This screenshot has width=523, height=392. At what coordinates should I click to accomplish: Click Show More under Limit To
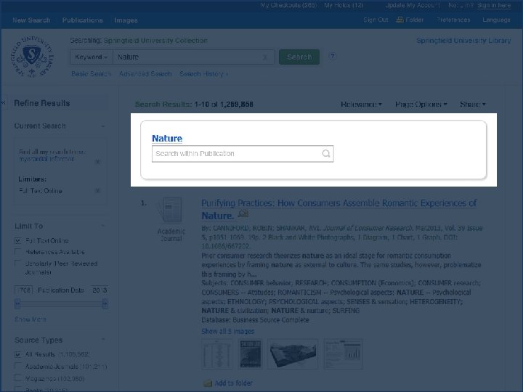[31, 319]
